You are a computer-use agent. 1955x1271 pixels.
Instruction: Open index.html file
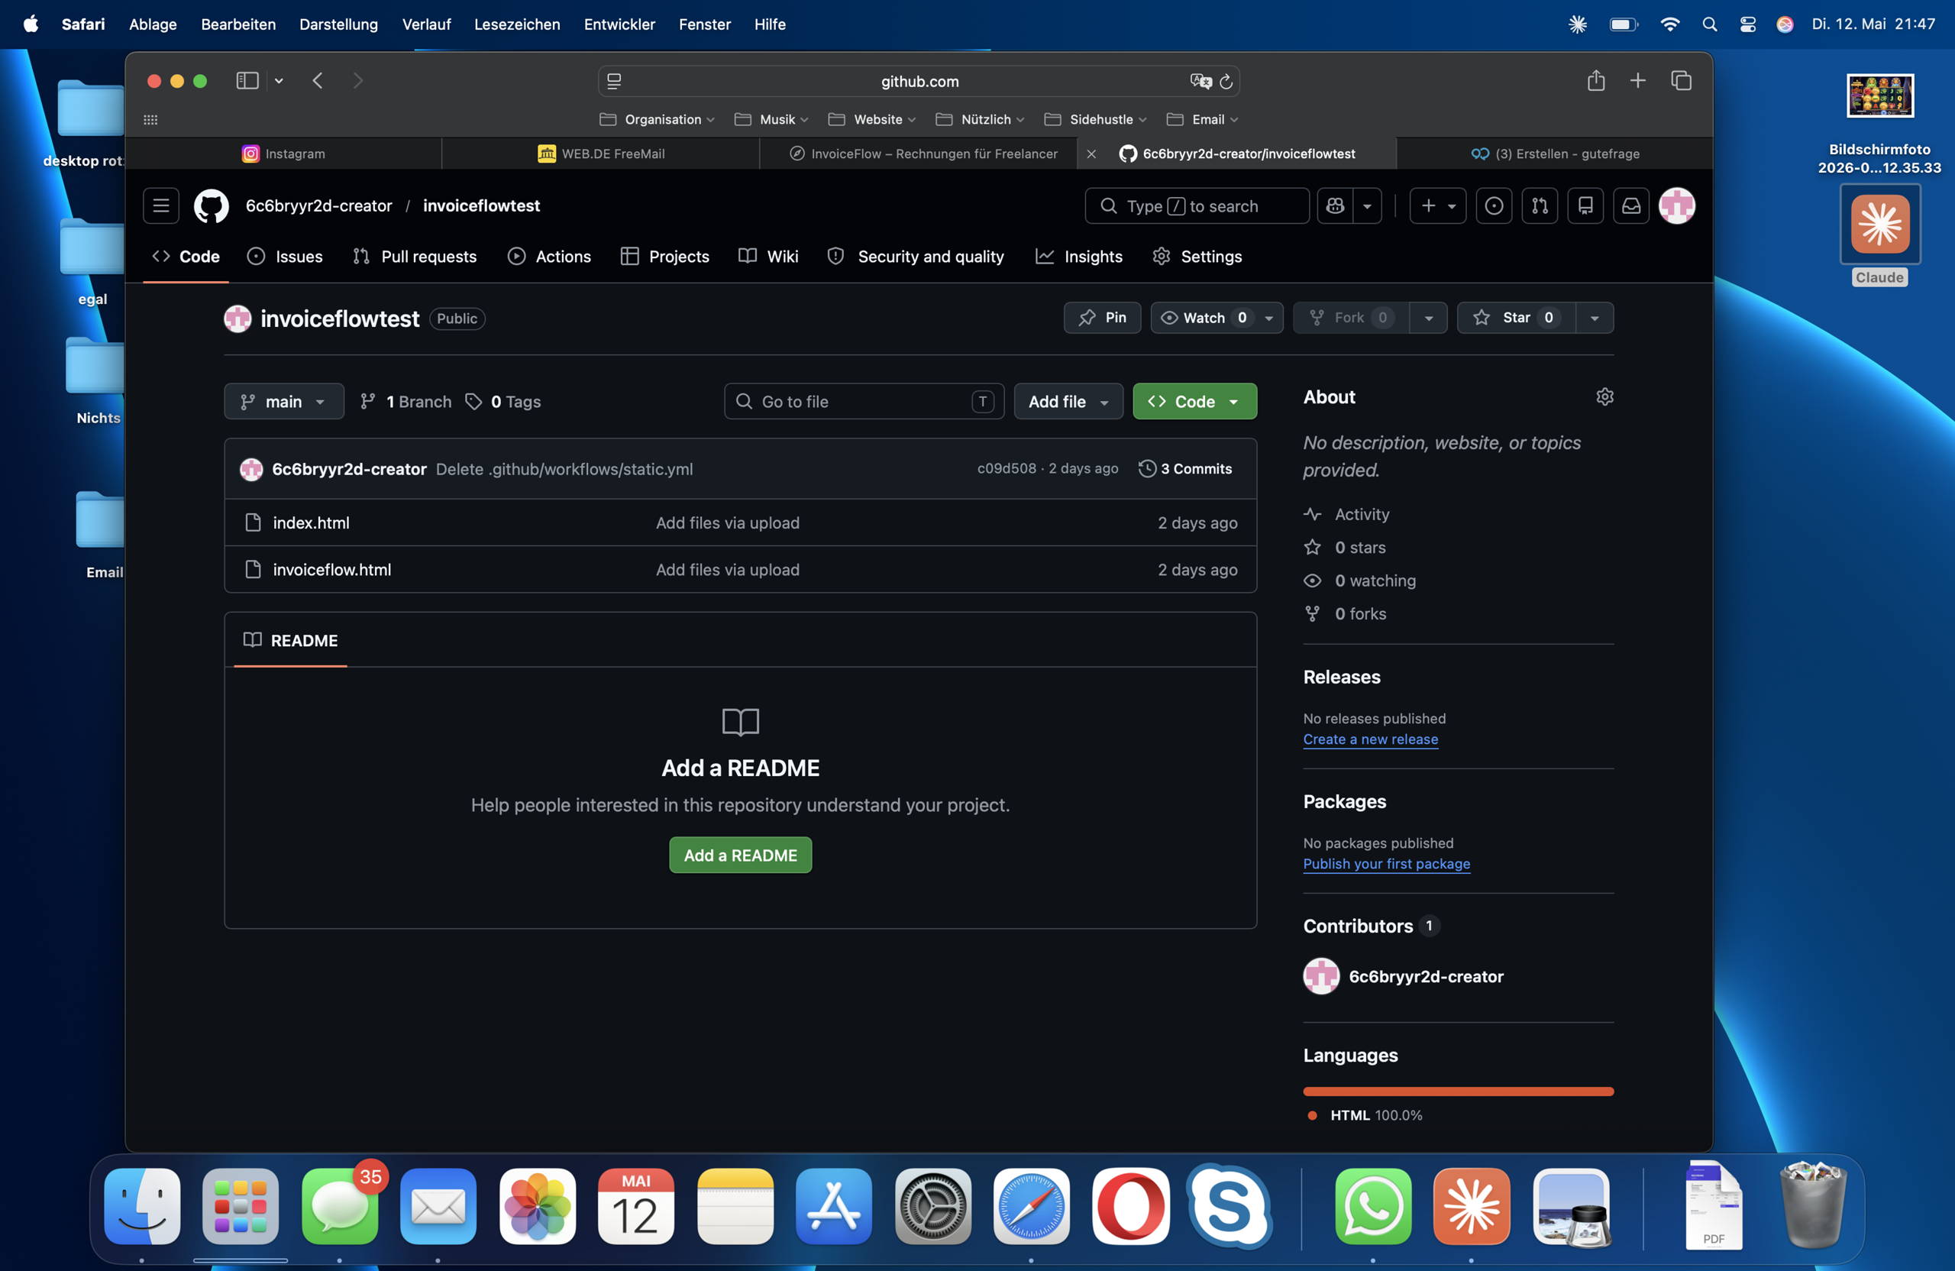click(x=311, y=522)
